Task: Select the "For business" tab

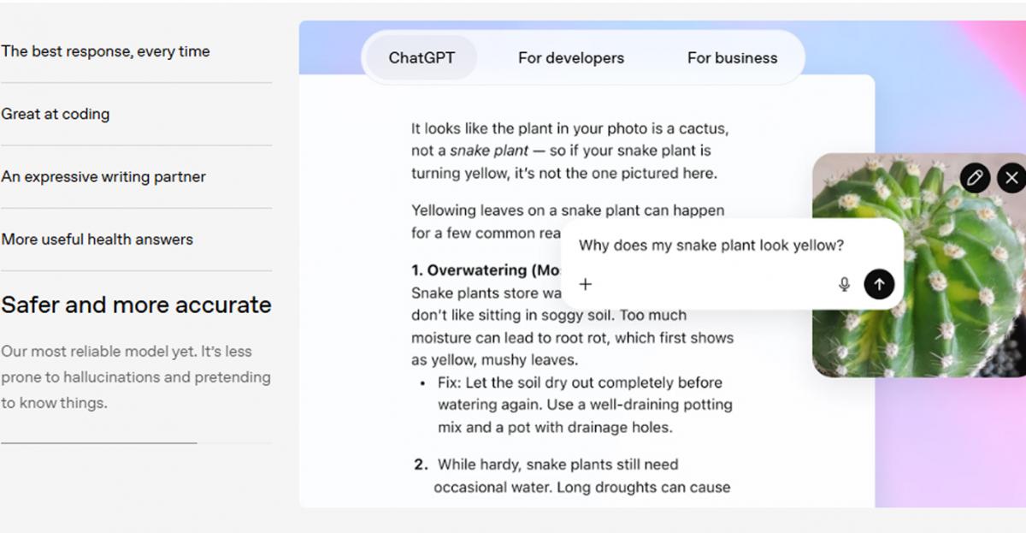Action: point(732,58)
